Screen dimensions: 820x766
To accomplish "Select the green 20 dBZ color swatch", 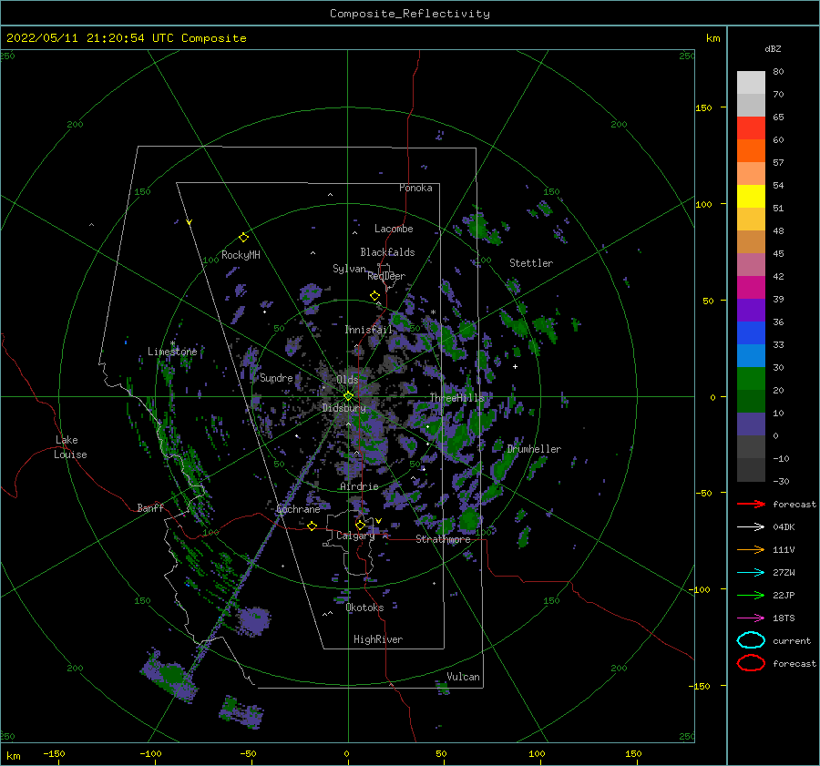I will click(x=751, y=402).
